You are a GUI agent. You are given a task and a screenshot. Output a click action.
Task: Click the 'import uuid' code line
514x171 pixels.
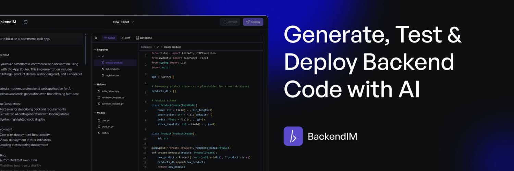pyautogui.click(x=160, y=68)
